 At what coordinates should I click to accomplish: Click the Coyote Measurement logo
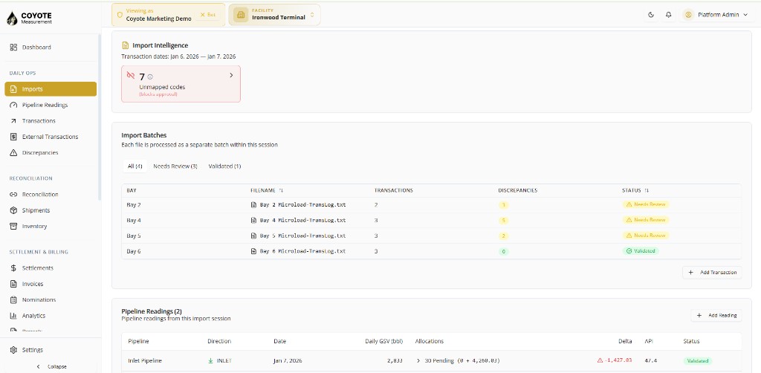pyautogui.click(x=29, y=18)
